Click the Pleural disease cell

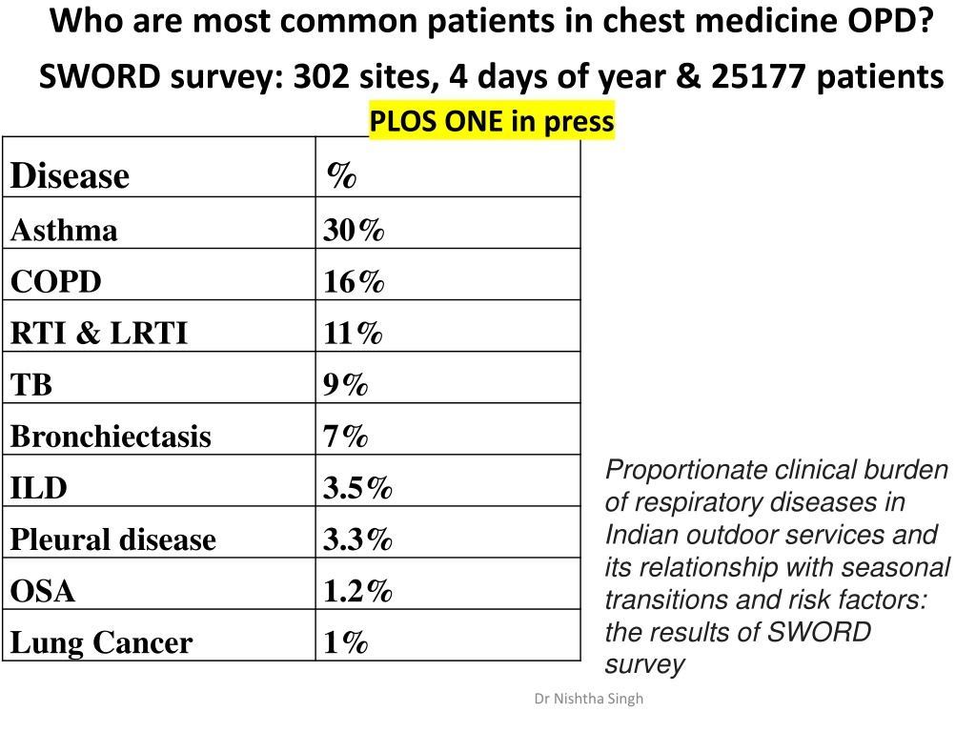coord(159,533)
